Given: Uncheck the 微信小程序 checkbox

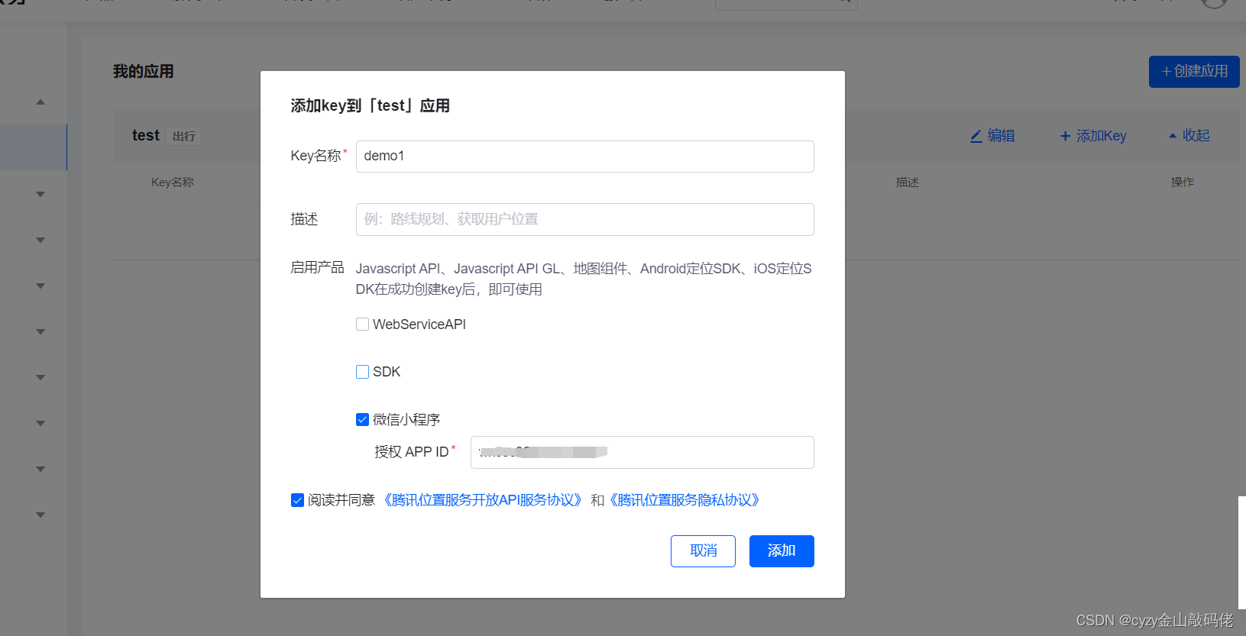Looking at the screenshot, I should coord(362,419).
